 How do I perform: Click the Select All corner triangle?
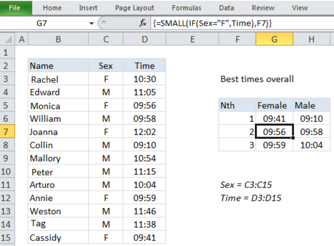point(8,39)
